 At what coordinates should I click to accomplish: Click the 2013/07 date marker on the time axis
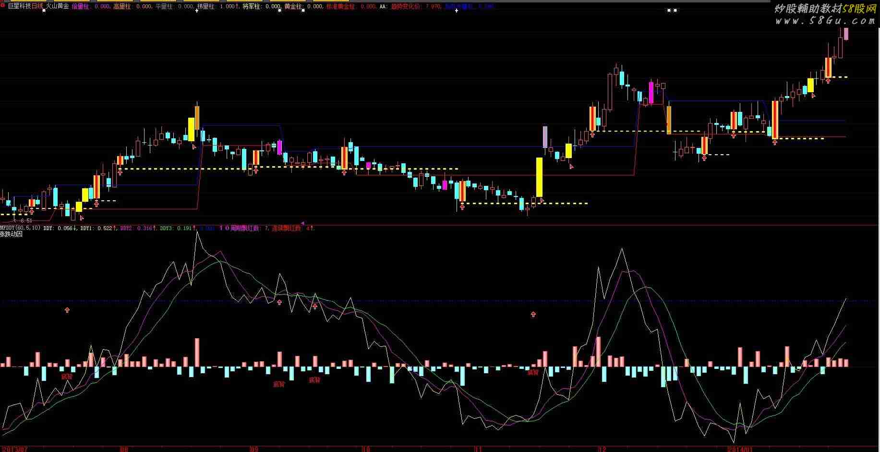click(x=15, y=449)
